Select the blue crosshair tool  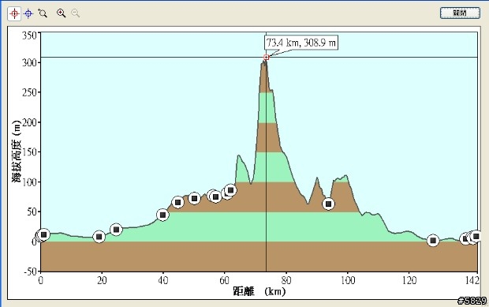coord(28,13)
